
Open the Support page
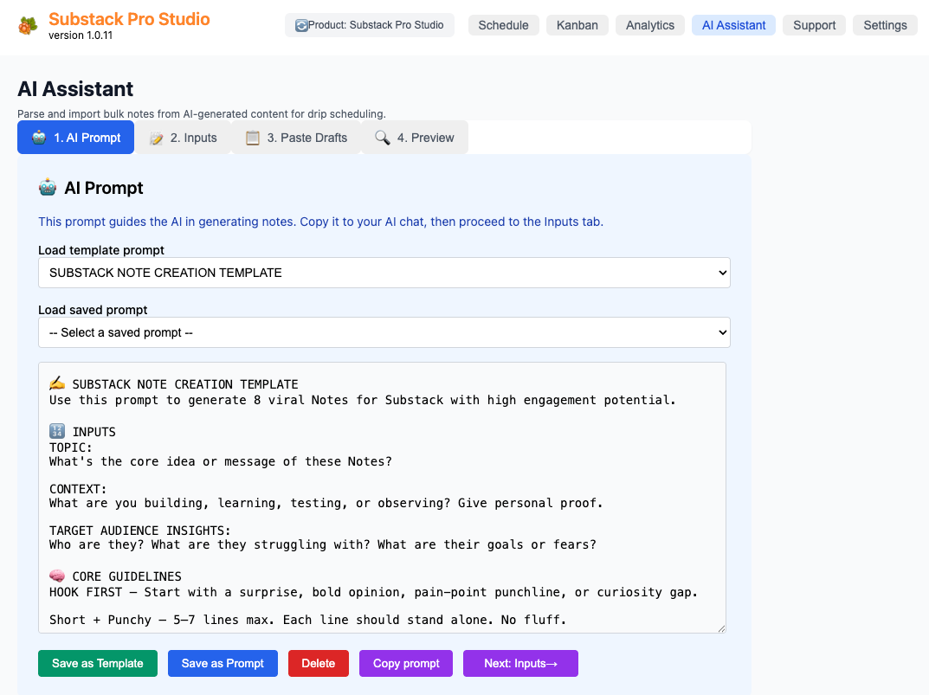[814, 25]
